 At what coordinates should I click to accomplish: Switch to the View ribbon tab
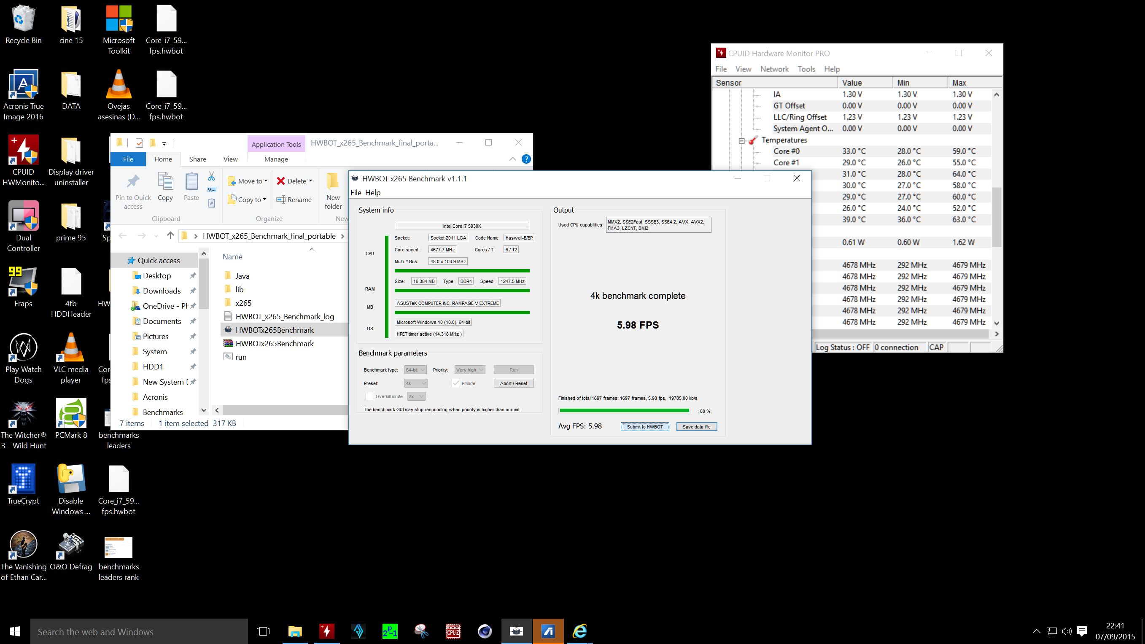coord(230,159)
